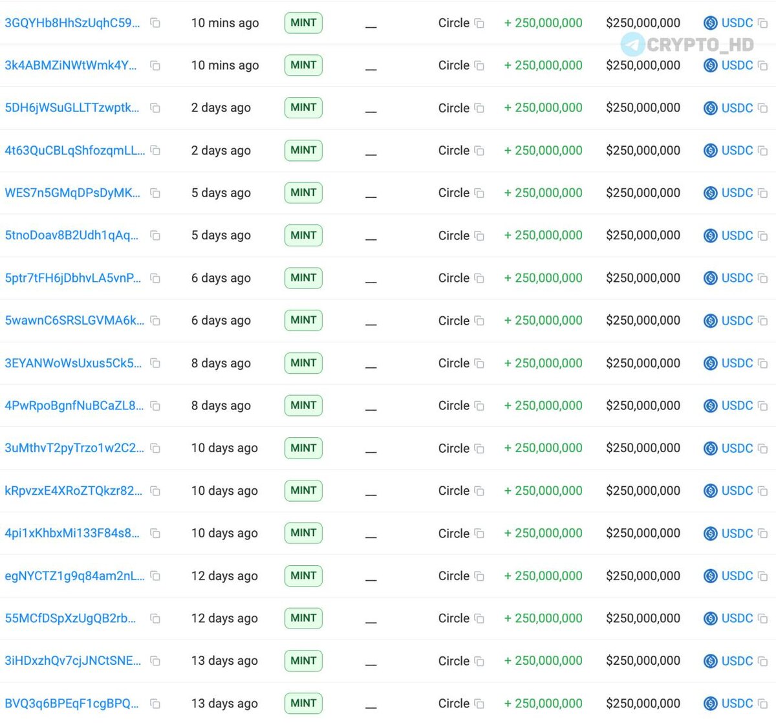Screen dimensions: 776x723
Task: Copy transaction hash 55MCfDSpXzUgQB2rb
Action: click(x=155, y=618)
